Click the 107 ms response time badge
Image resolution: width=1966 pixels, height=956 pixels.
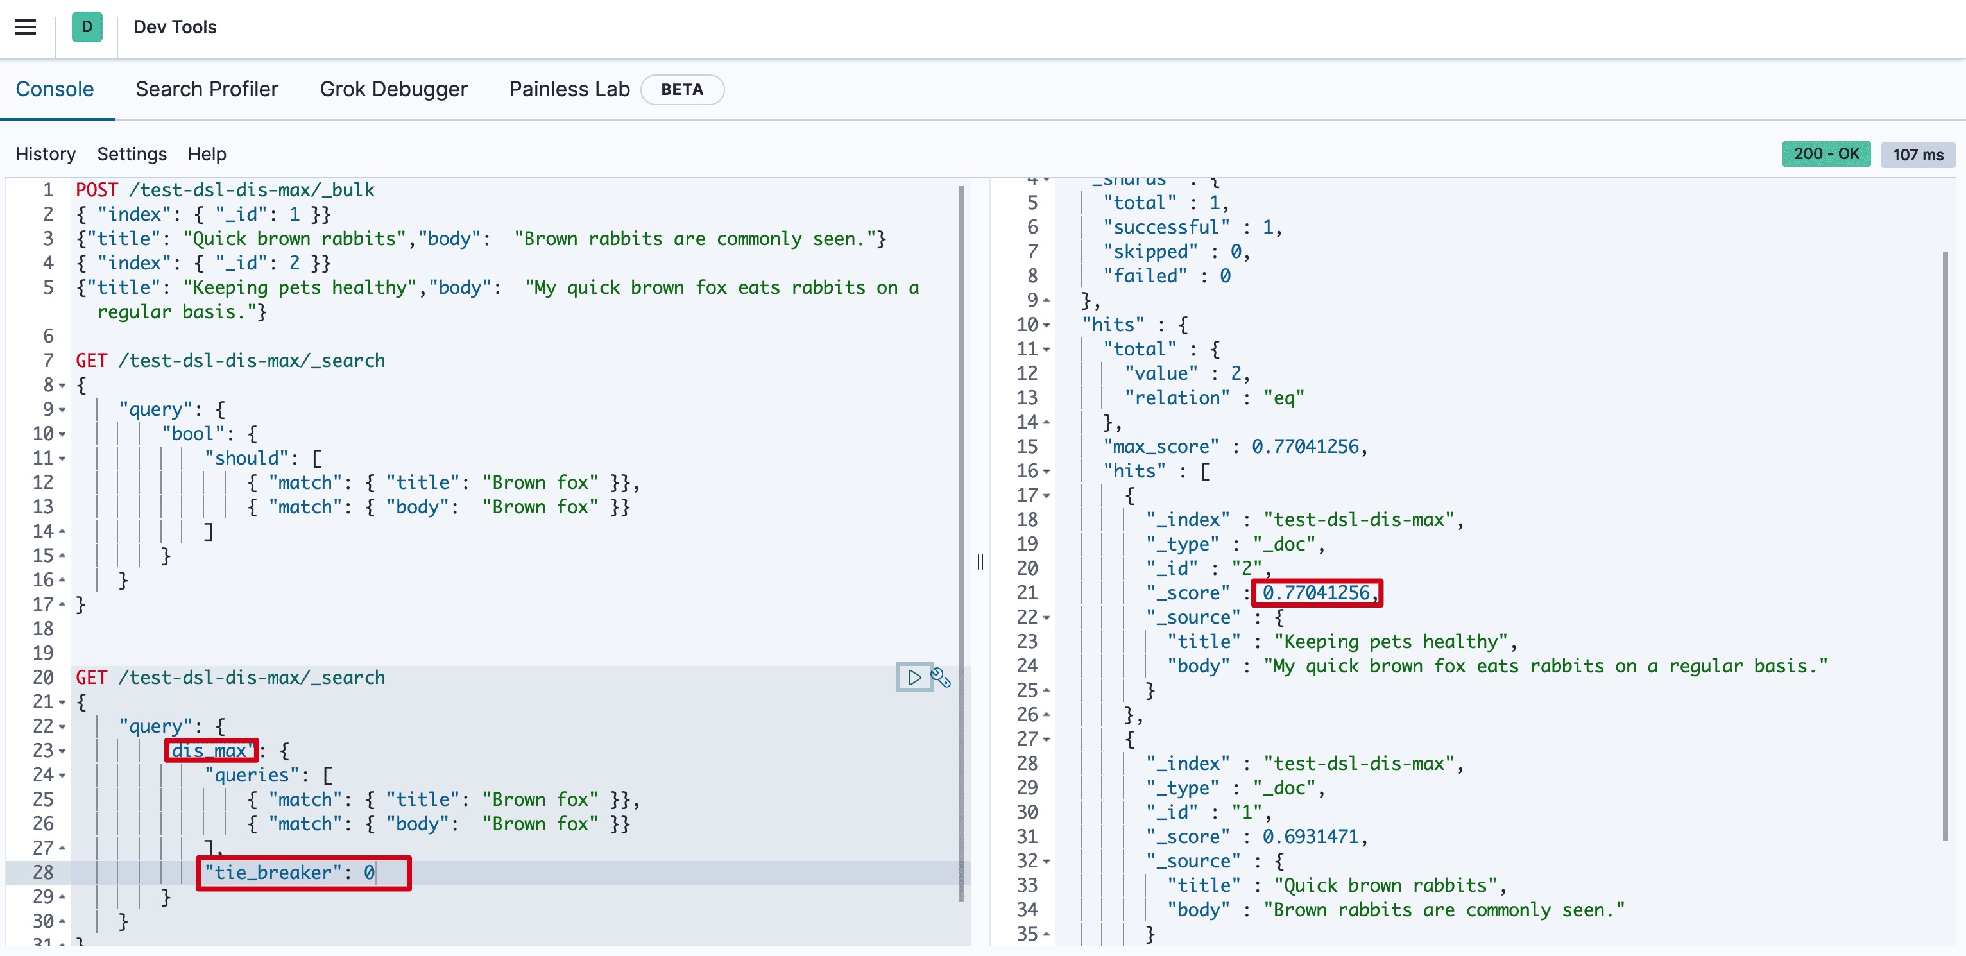point(1917,155)
